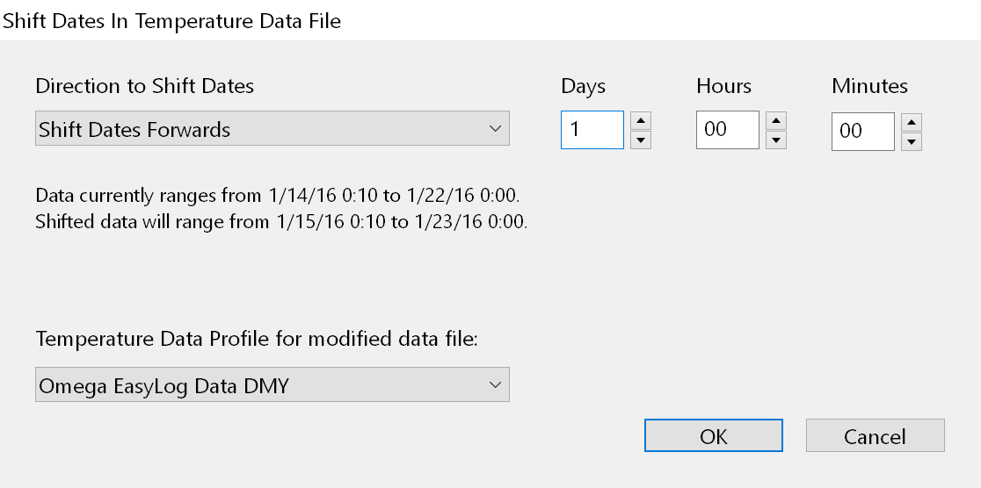
Task: Confirm with the OK button
Action: click(x=713, y=436)
